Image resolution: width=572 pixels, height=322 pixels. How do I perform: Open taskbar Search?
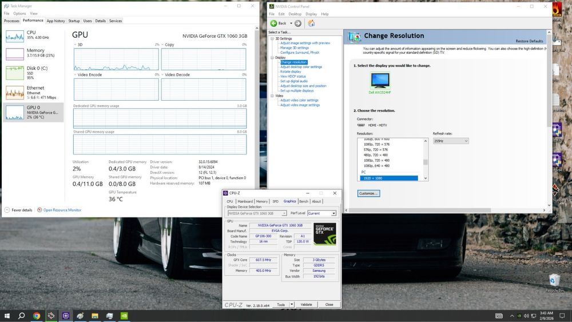[x=22, y=316]
